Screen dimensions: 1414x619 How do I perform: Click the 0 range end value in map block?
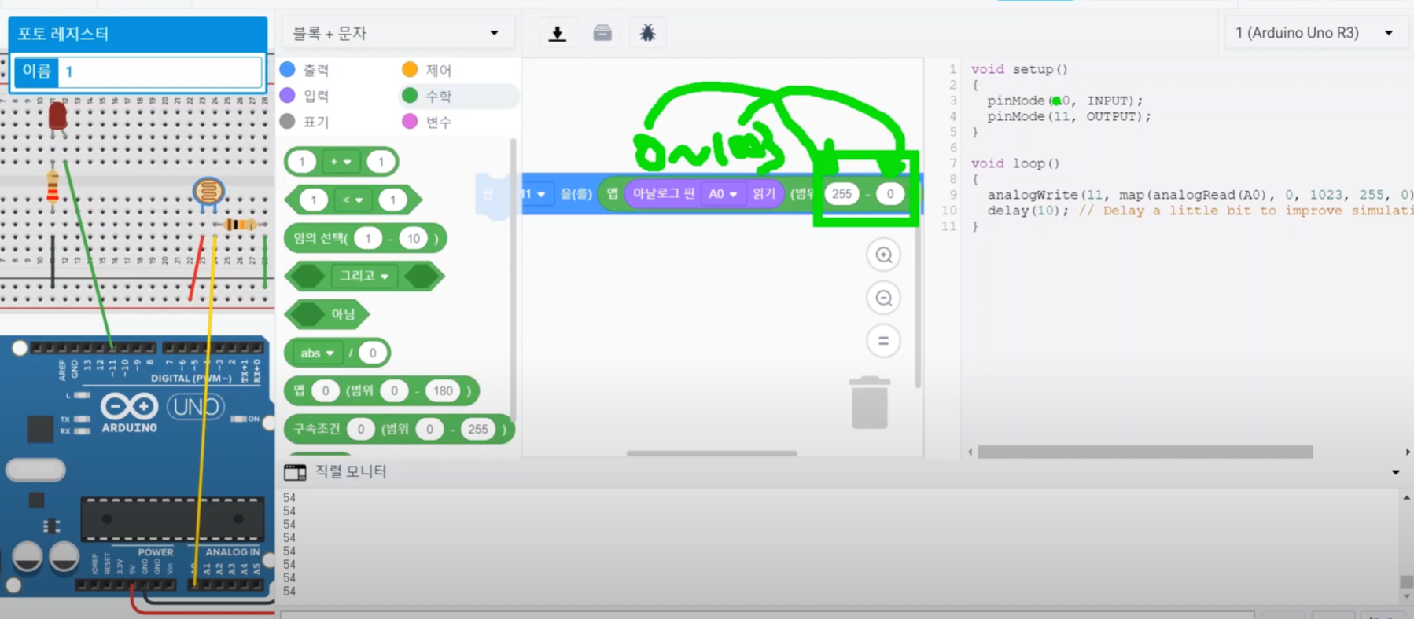click(x=889, y=194)
